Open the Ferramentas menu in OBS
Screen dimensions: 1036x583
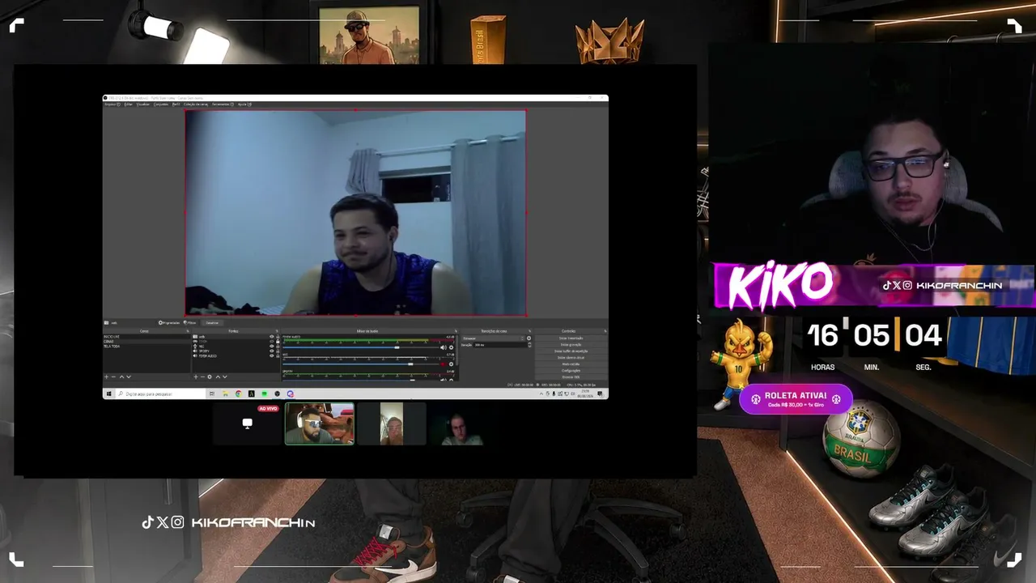coord(223,104)
